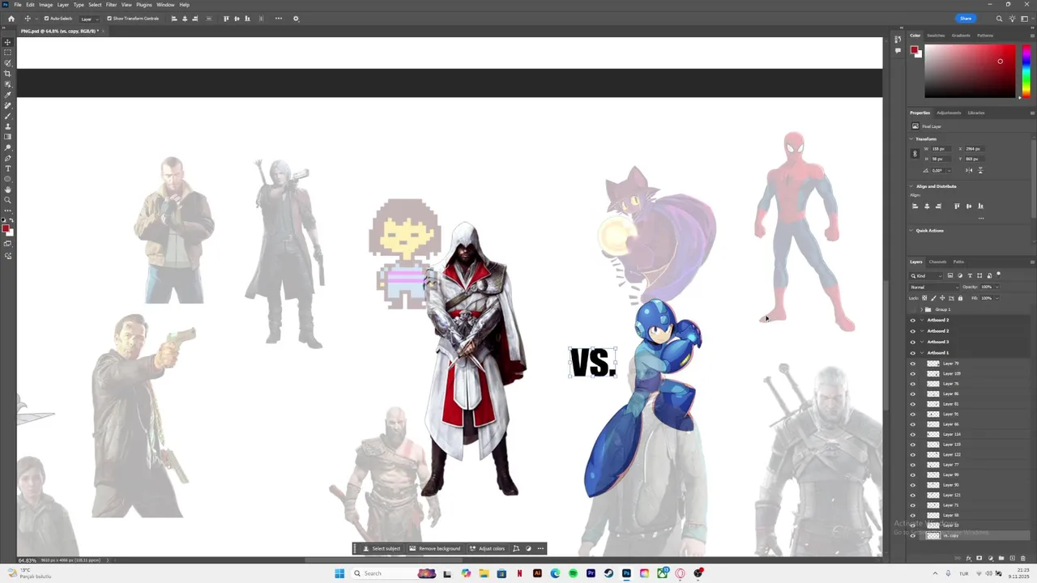The image size is (1037, 583).
Task: Collapse Artboard 3 in Layers
Action: tap(922, 342)
